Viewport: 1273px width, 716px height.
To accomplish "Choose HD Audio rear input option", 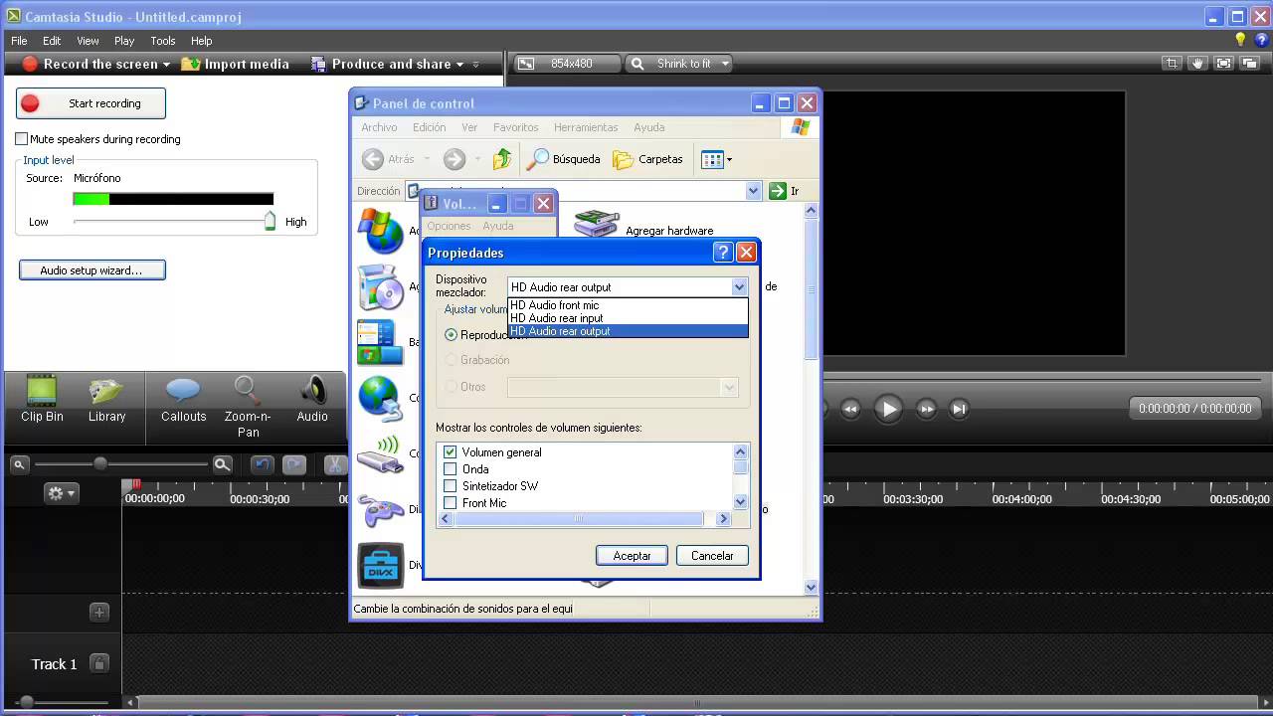I will coord(628,318).
